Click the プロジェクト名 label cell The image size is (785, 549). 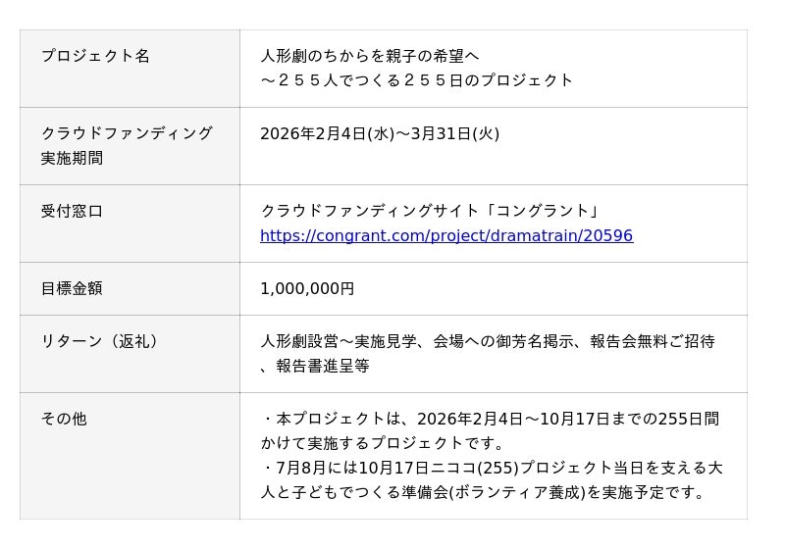[95, 56]
